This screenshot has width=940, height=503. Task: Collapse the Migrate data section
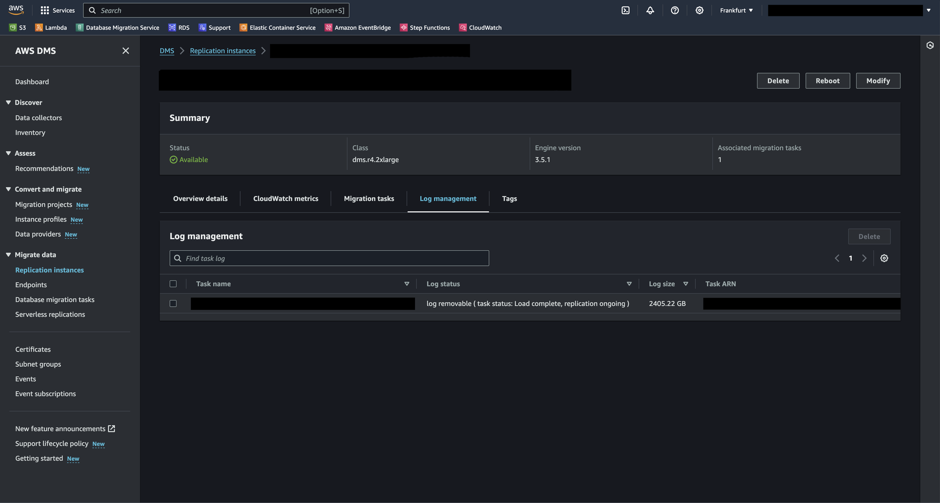tap(8, 255)
